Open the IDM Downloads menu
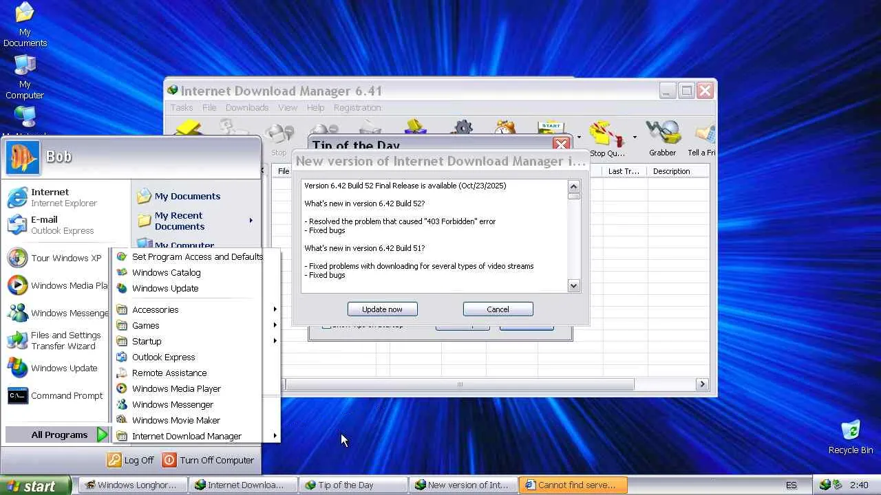Screen dimensions: 881x495 [x=247, y=107]
